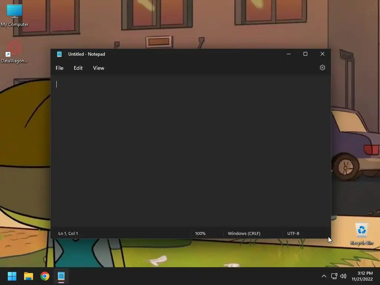
Task: Open the volume tray icon
Action: pyautogui.click(x=343, y=276)
